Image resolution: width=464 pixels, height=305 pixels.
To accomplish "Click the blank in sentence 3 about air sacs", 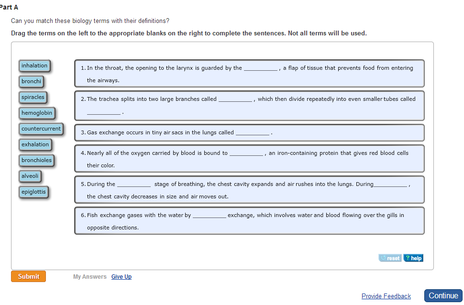I will point(253,133).
